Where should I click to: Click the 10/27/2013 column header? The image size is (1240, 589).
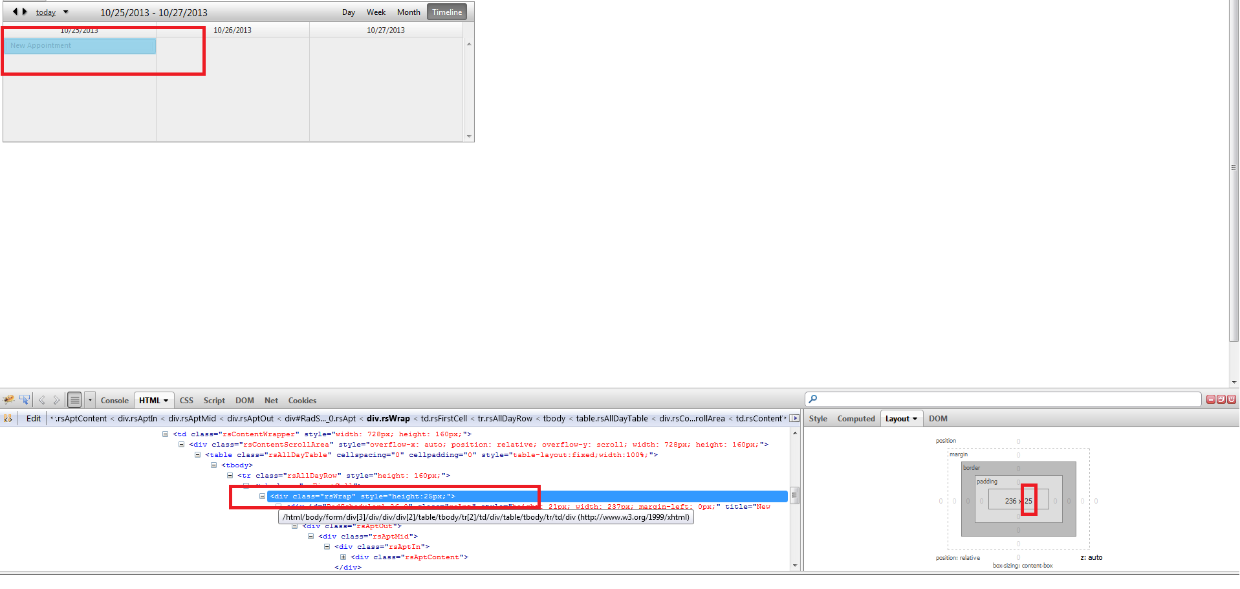pyautogui.click(x=386, y=30)
